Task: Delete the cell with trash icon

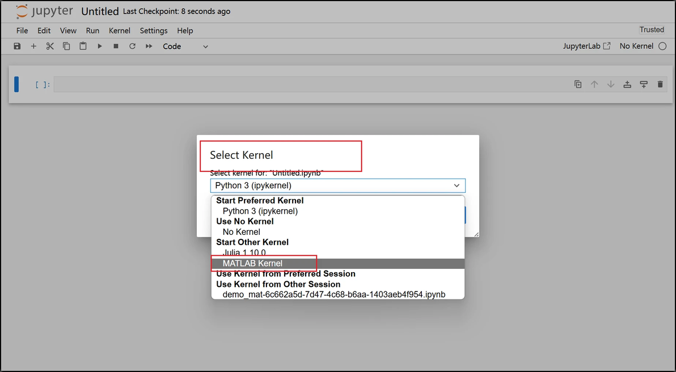Action: coord(660,84)
